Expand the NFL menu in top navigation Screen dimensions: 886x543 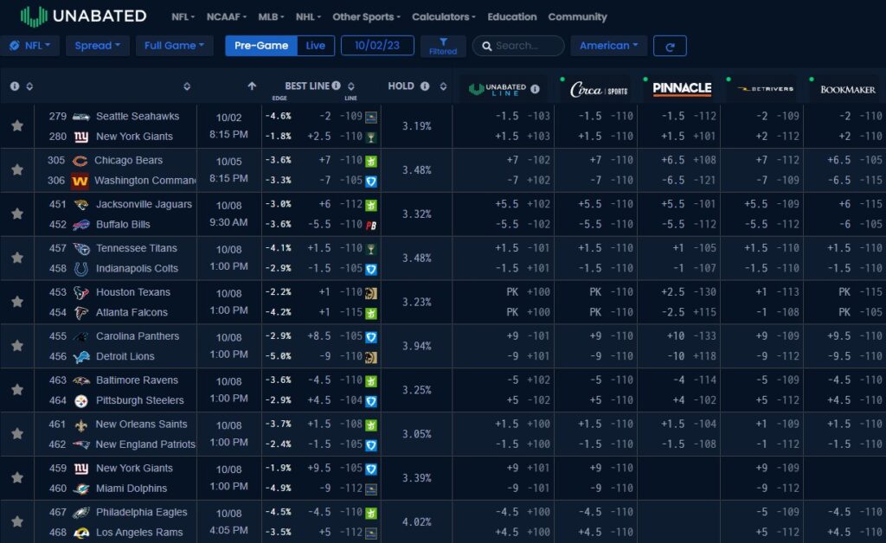pos(183,17)
